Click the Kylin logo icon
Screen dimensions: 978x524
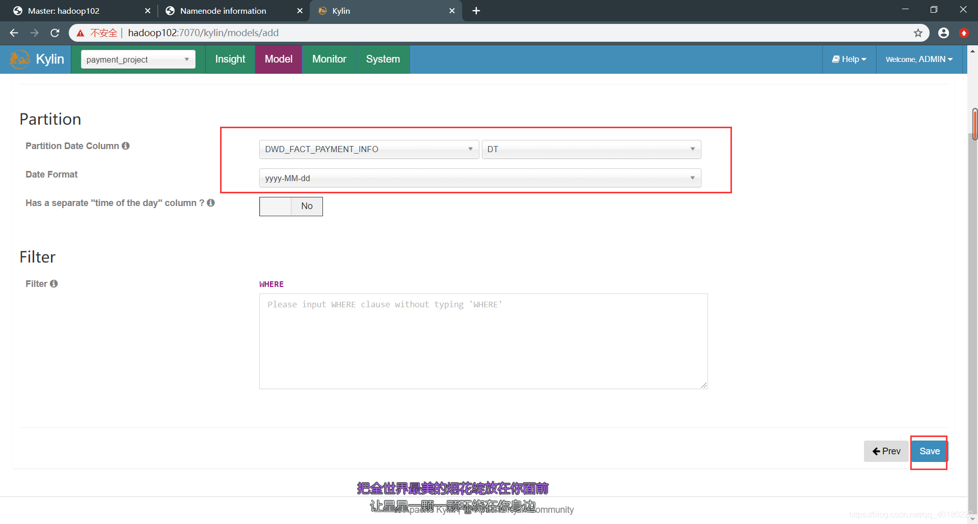pos(19,59)
